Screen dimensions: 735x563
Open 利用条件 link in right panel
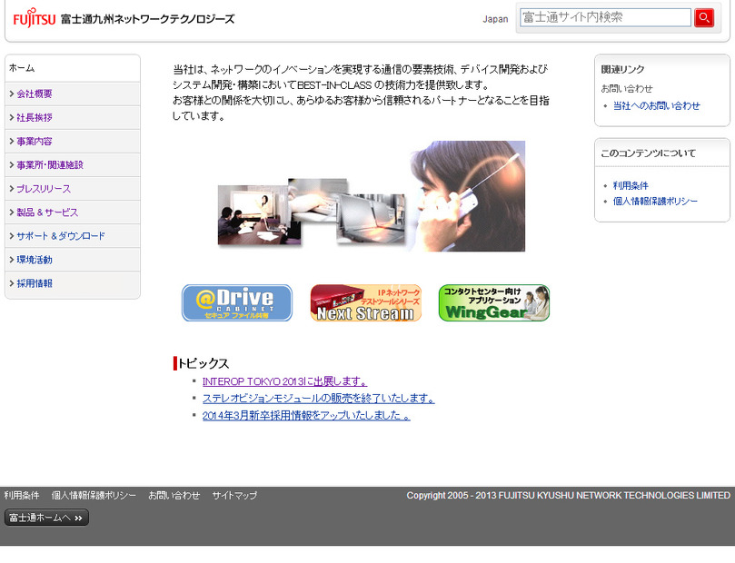click(631, 186)
